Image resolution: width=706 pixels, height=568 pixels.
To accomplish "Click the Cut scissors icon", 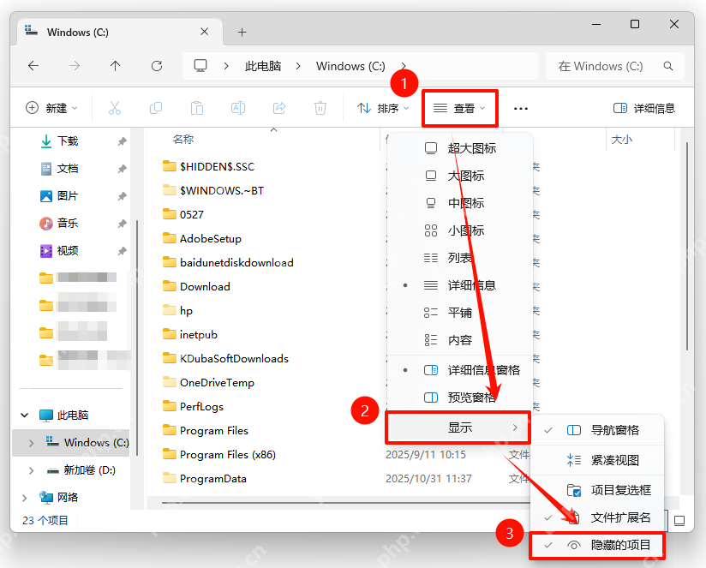I will [x=114, y=108].
